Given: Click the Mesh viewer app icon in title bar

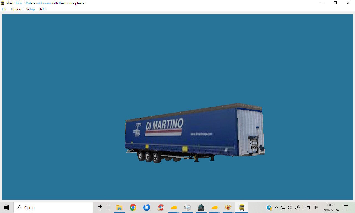Looking at the screenshot, I should pos(3,3).
